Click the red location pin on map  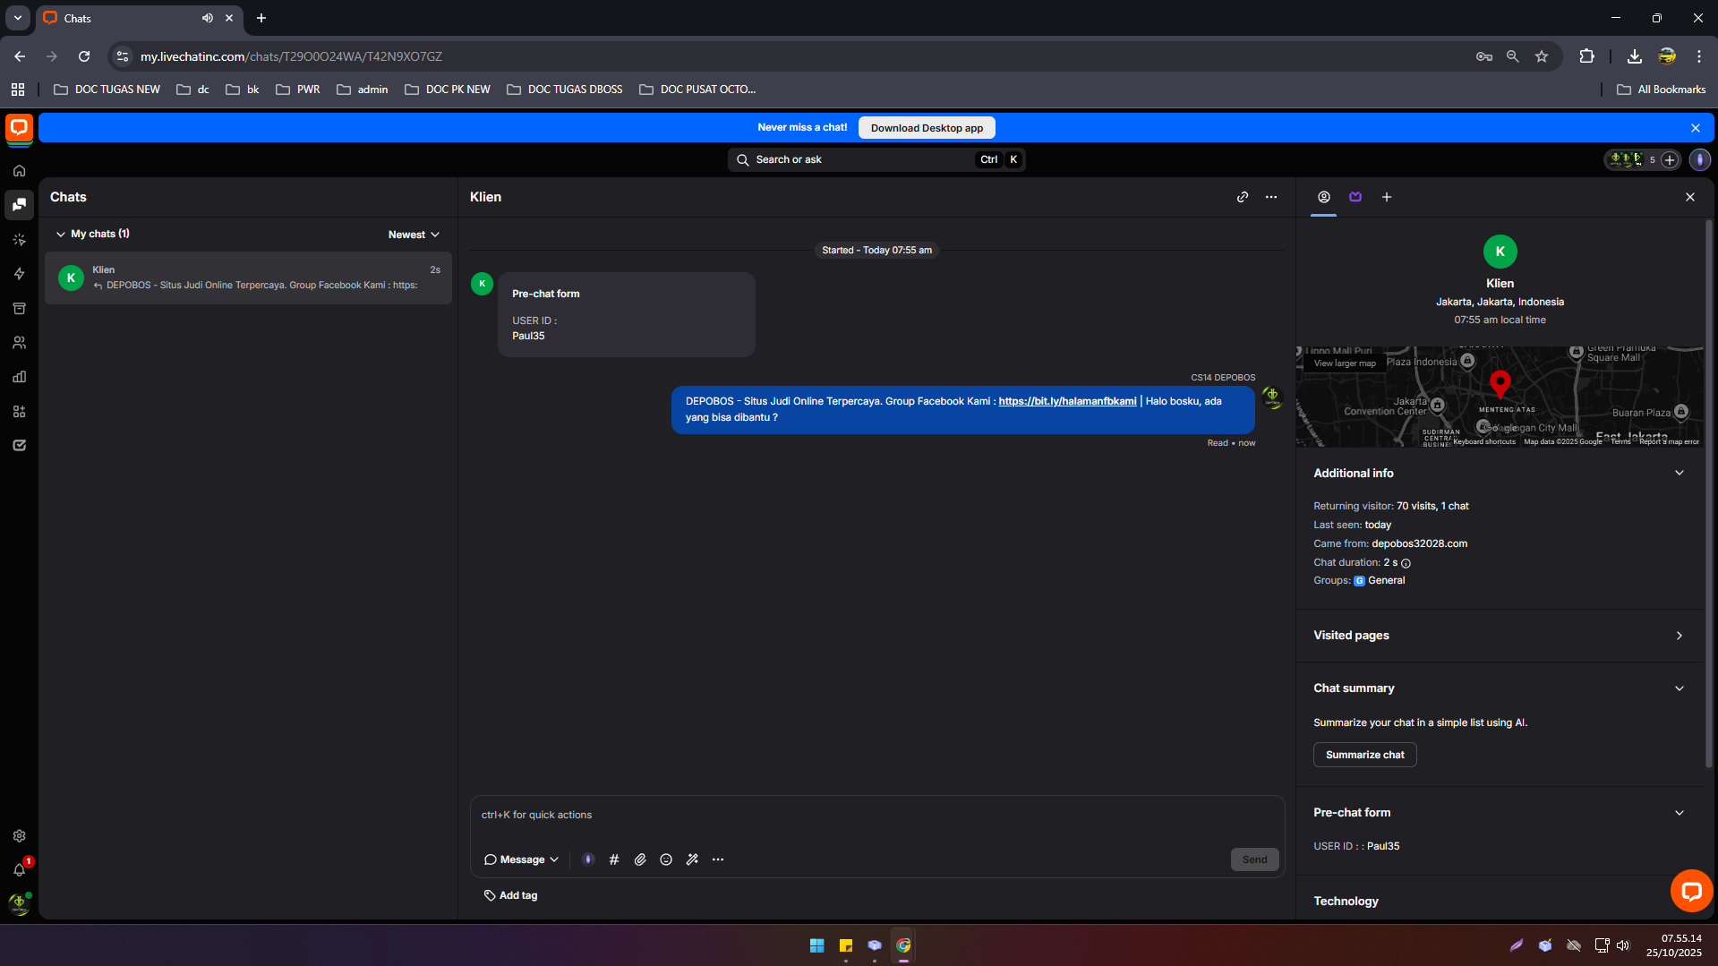tap(1500, 384)
